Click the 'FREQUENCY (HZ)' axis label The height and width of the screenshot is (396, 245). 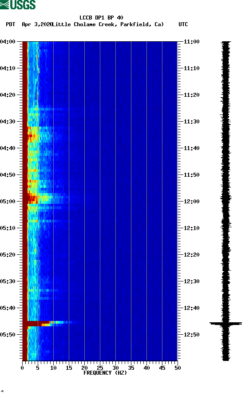pyautogui.click(x=105, y=373)
